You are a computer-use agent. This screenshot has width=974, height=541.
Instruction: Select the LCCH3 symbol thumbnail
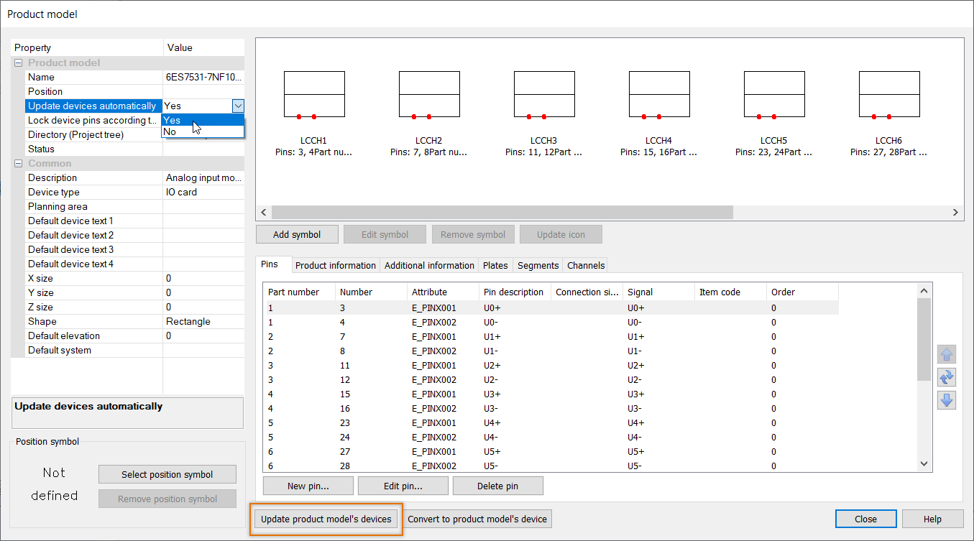point(543,94)
